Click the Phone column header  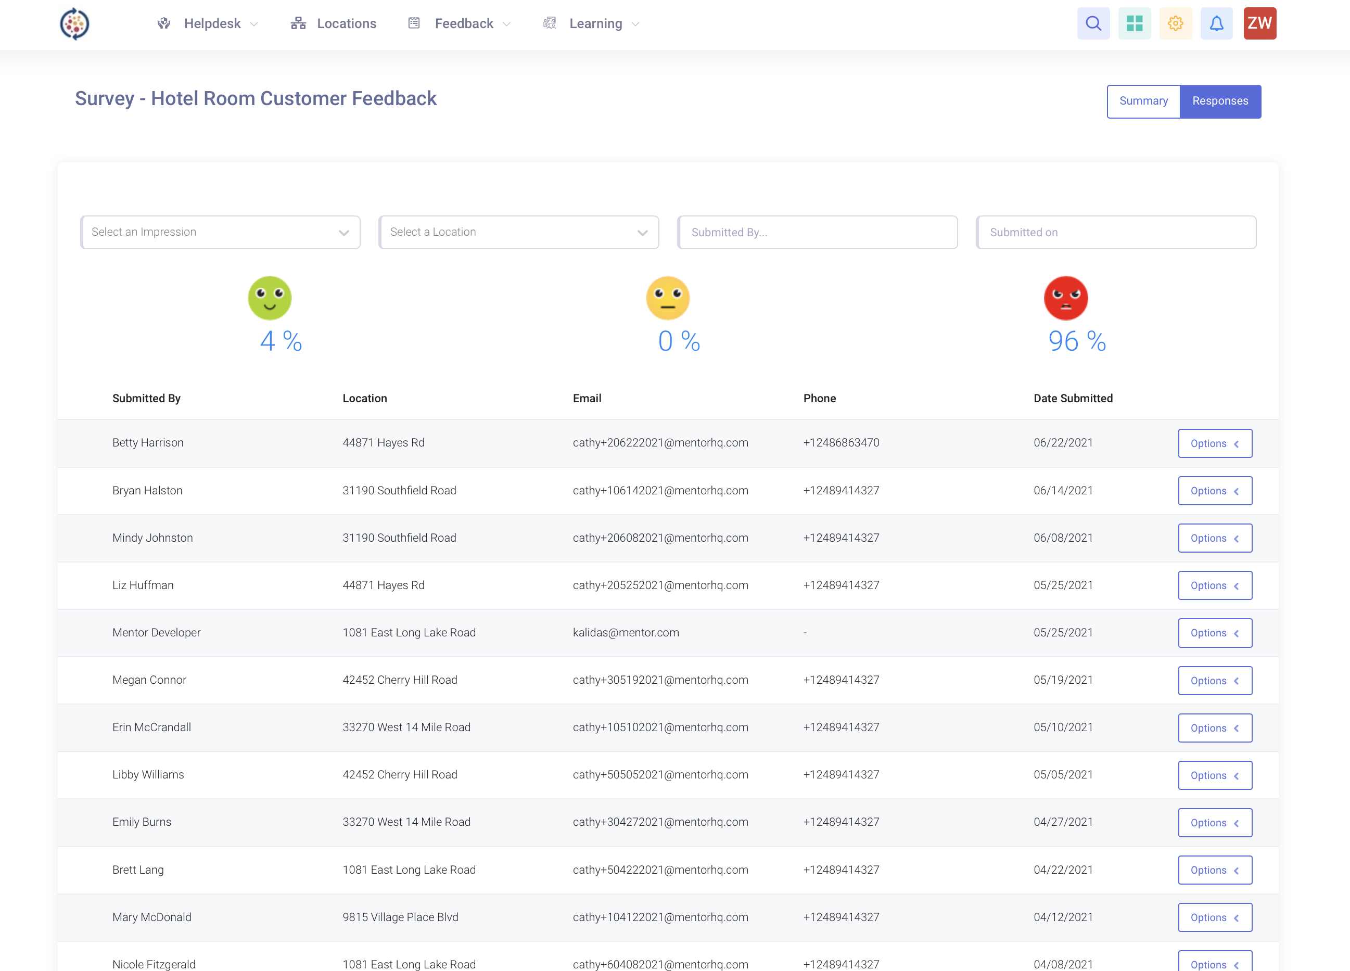tap(820, 398)
